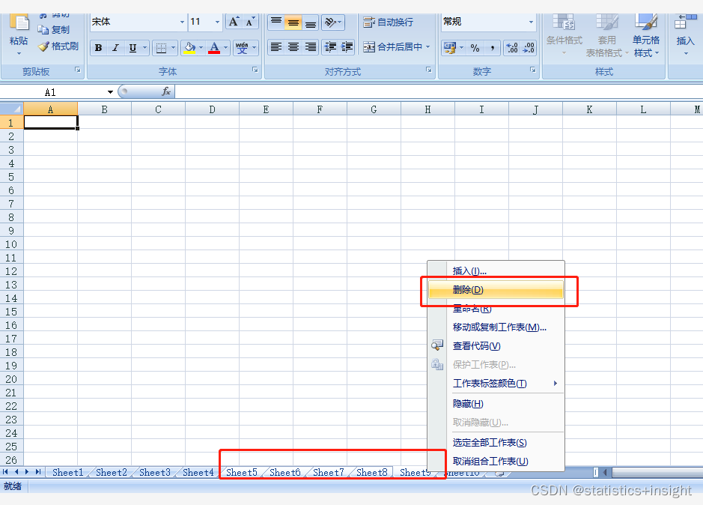Switch to Sheet3 tab
This screenshot has width=703, height=505.
(x=155, y=472)
